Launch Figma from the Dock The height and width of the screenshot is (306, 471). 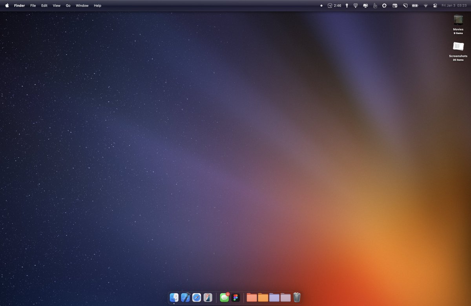pyautogui.click(x=235, y=297)
